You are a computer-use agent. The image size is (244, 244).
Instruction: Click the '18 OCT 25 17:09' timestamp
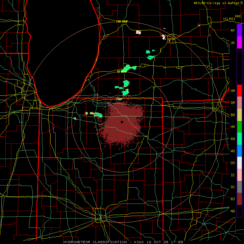click(x=165, y=242)
